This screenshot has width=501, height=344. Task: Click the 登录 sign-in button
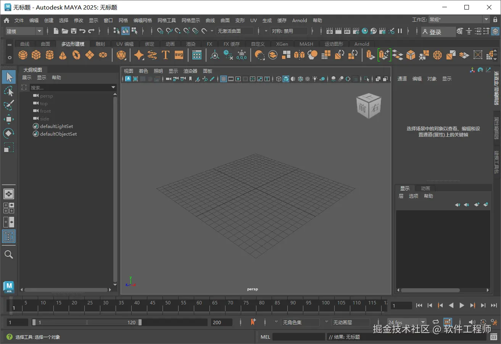click(438, 32)
